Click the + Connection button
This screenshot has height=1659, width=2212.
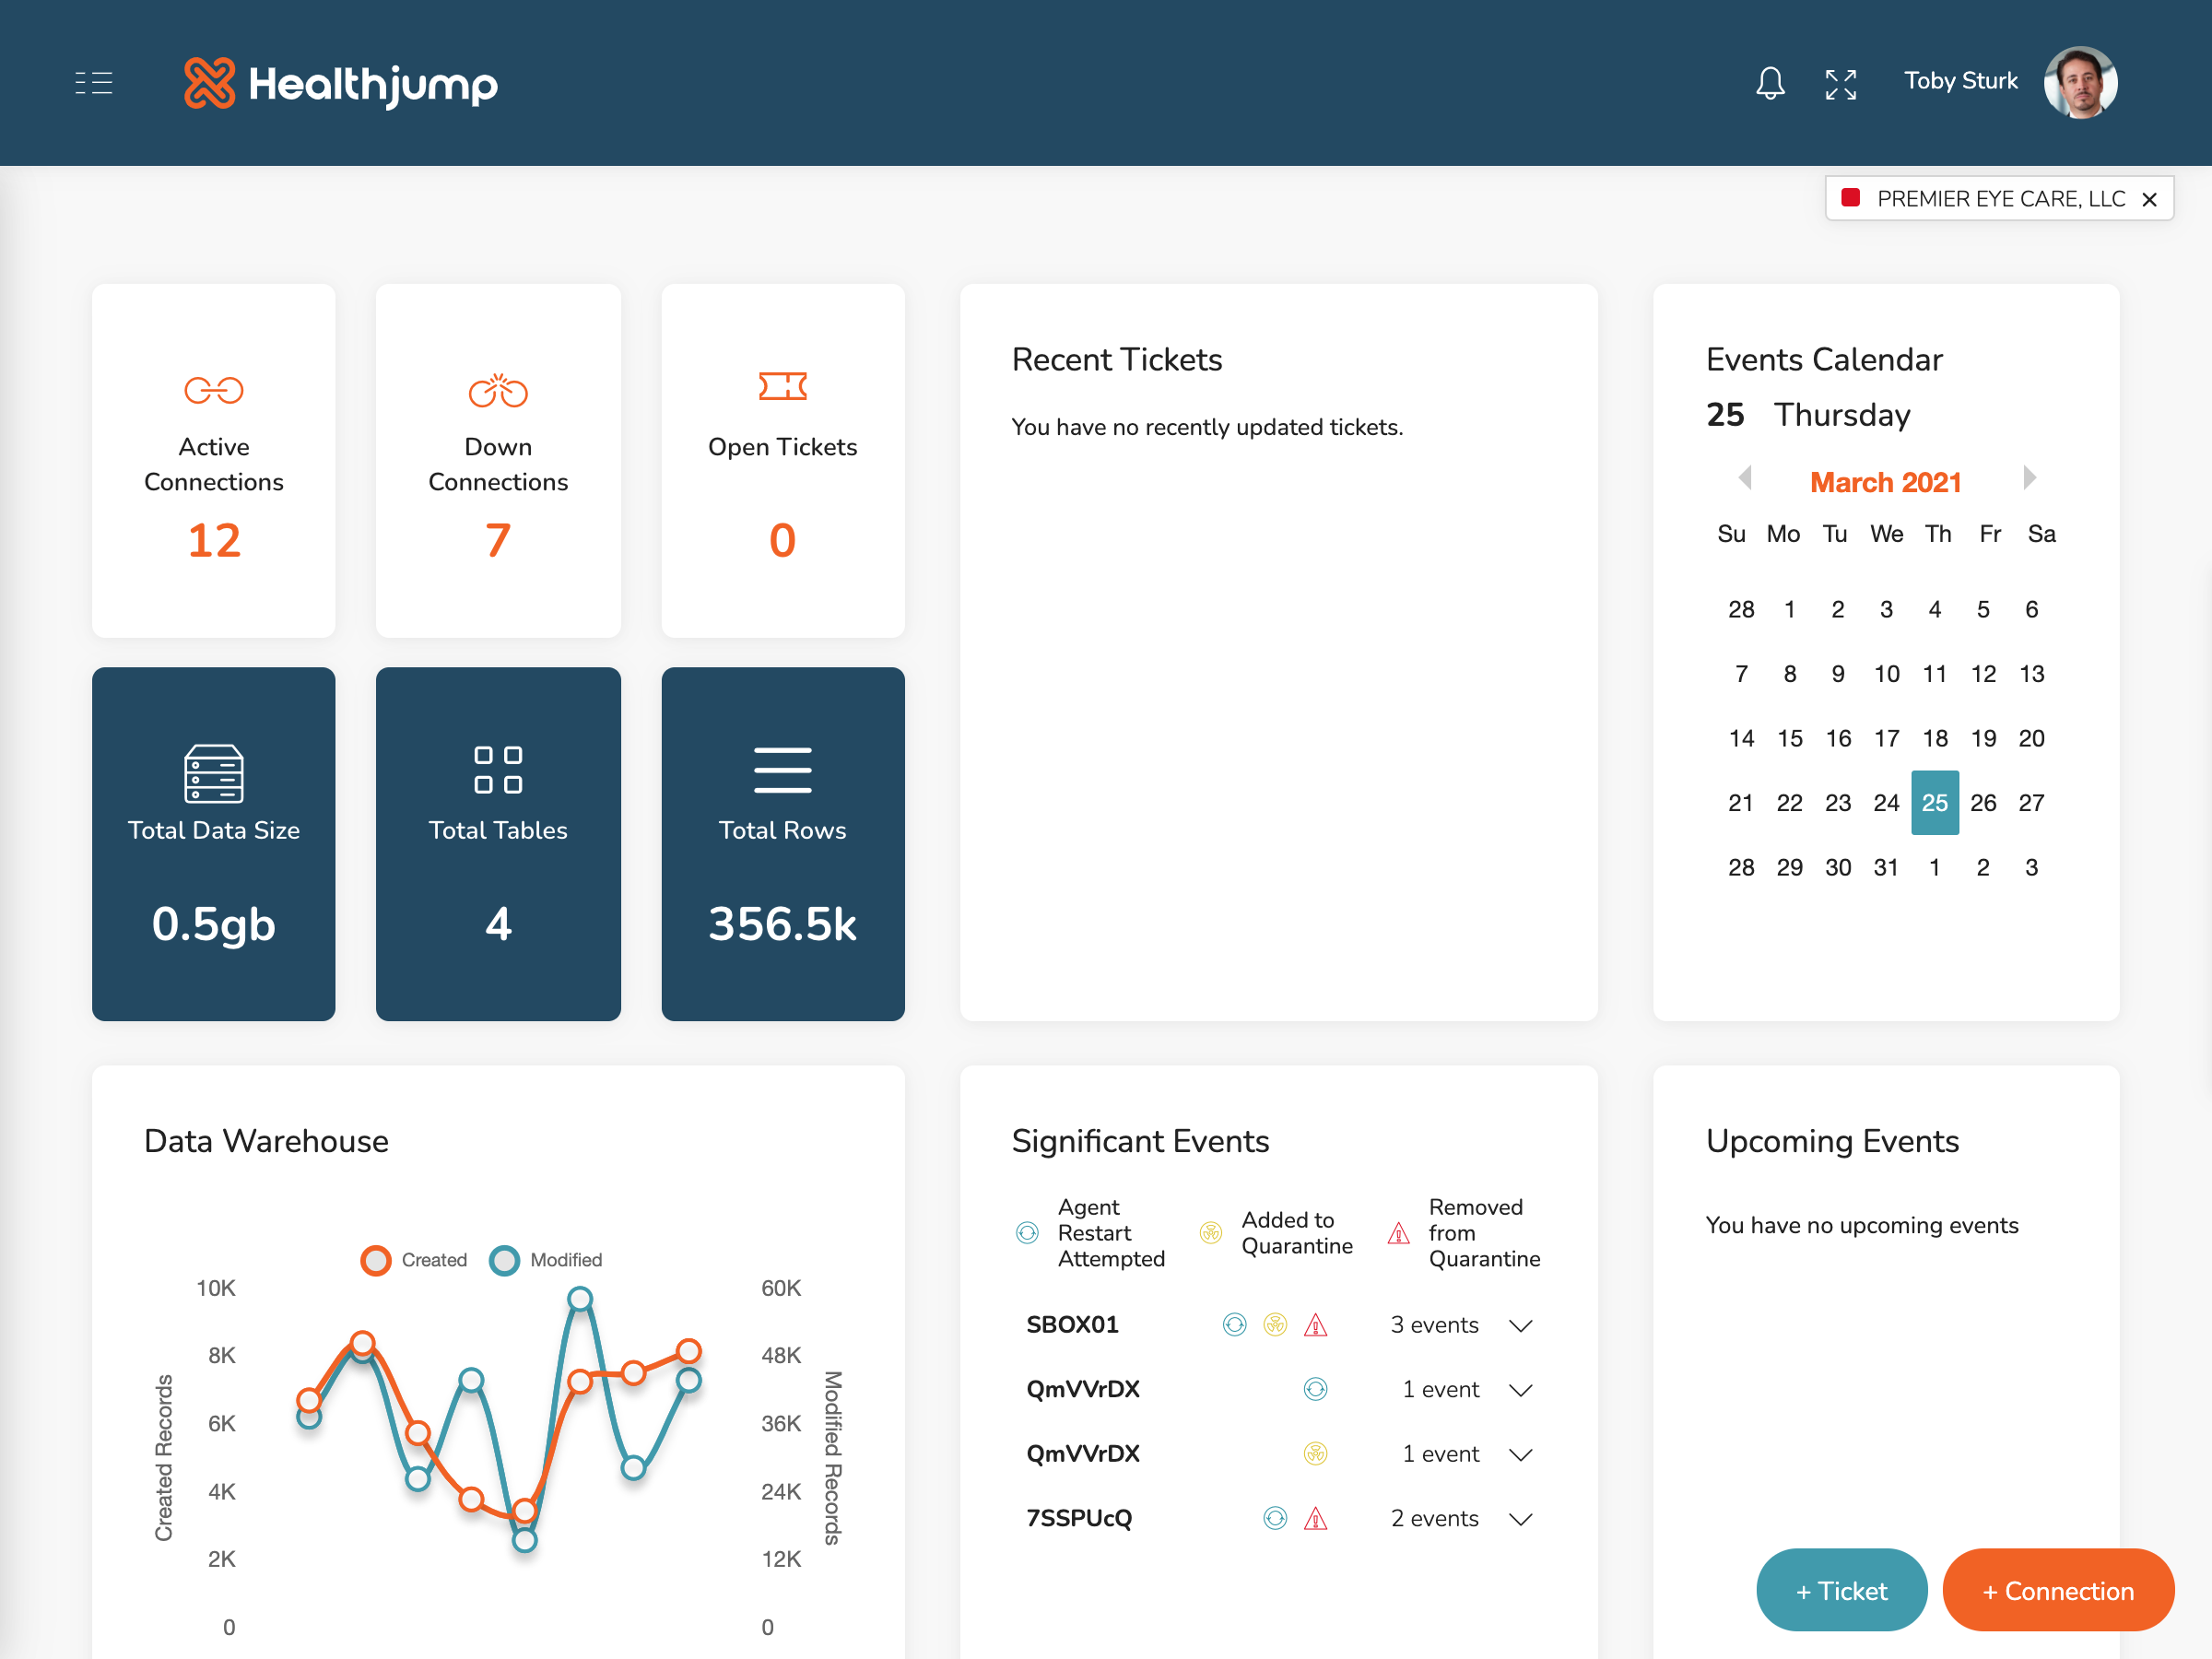(2058, 1590)
